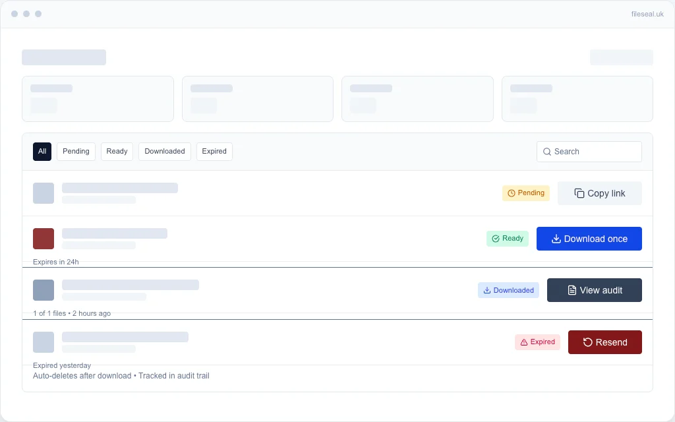This screenshot has width=675, height=422.
Task: Open the Expired filter tab
Action: tap(214, 152)
